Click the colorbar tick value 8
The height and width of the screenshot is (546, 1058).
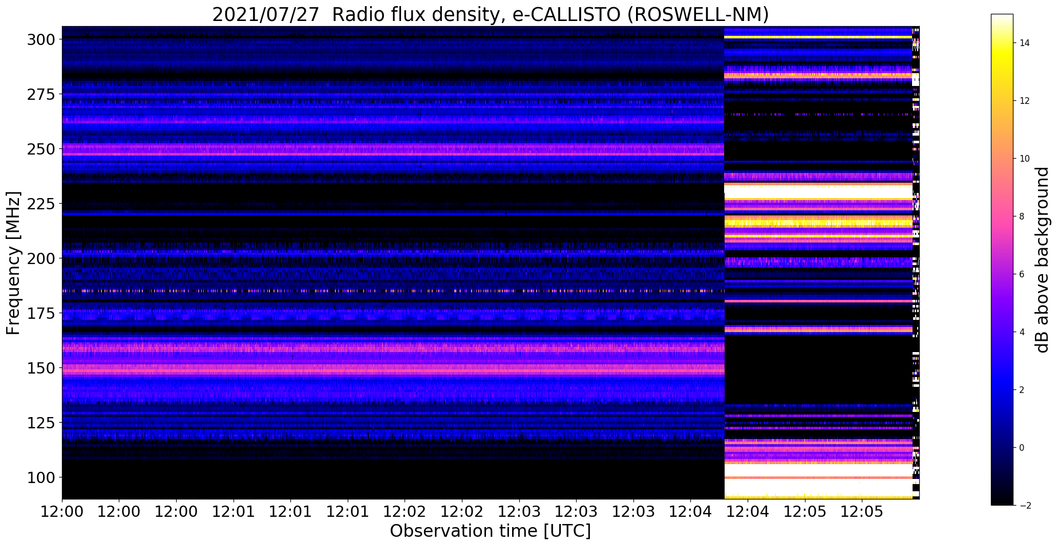(1022, 216)
